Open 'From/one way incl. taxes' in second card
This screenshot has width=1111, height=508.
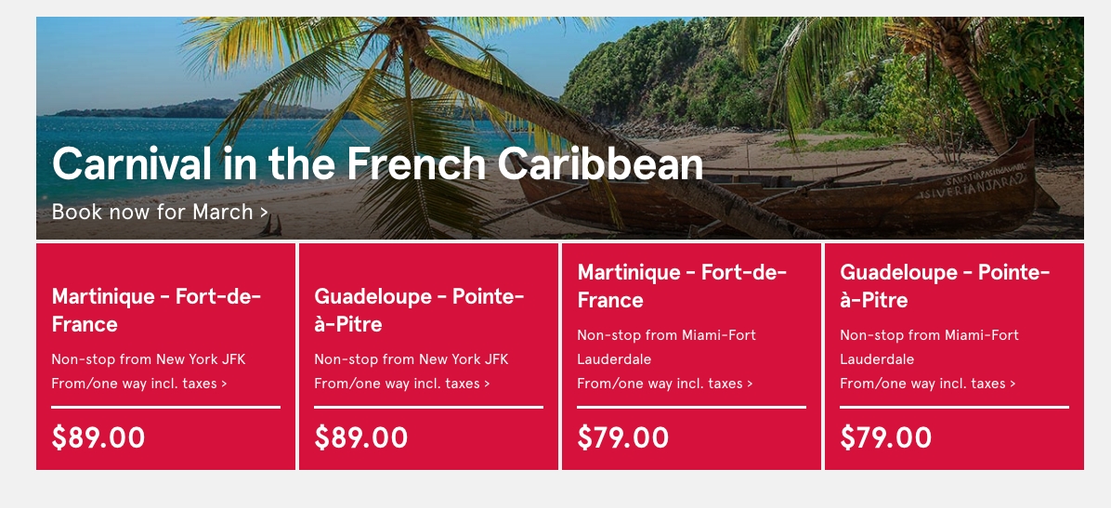(402, 384)
